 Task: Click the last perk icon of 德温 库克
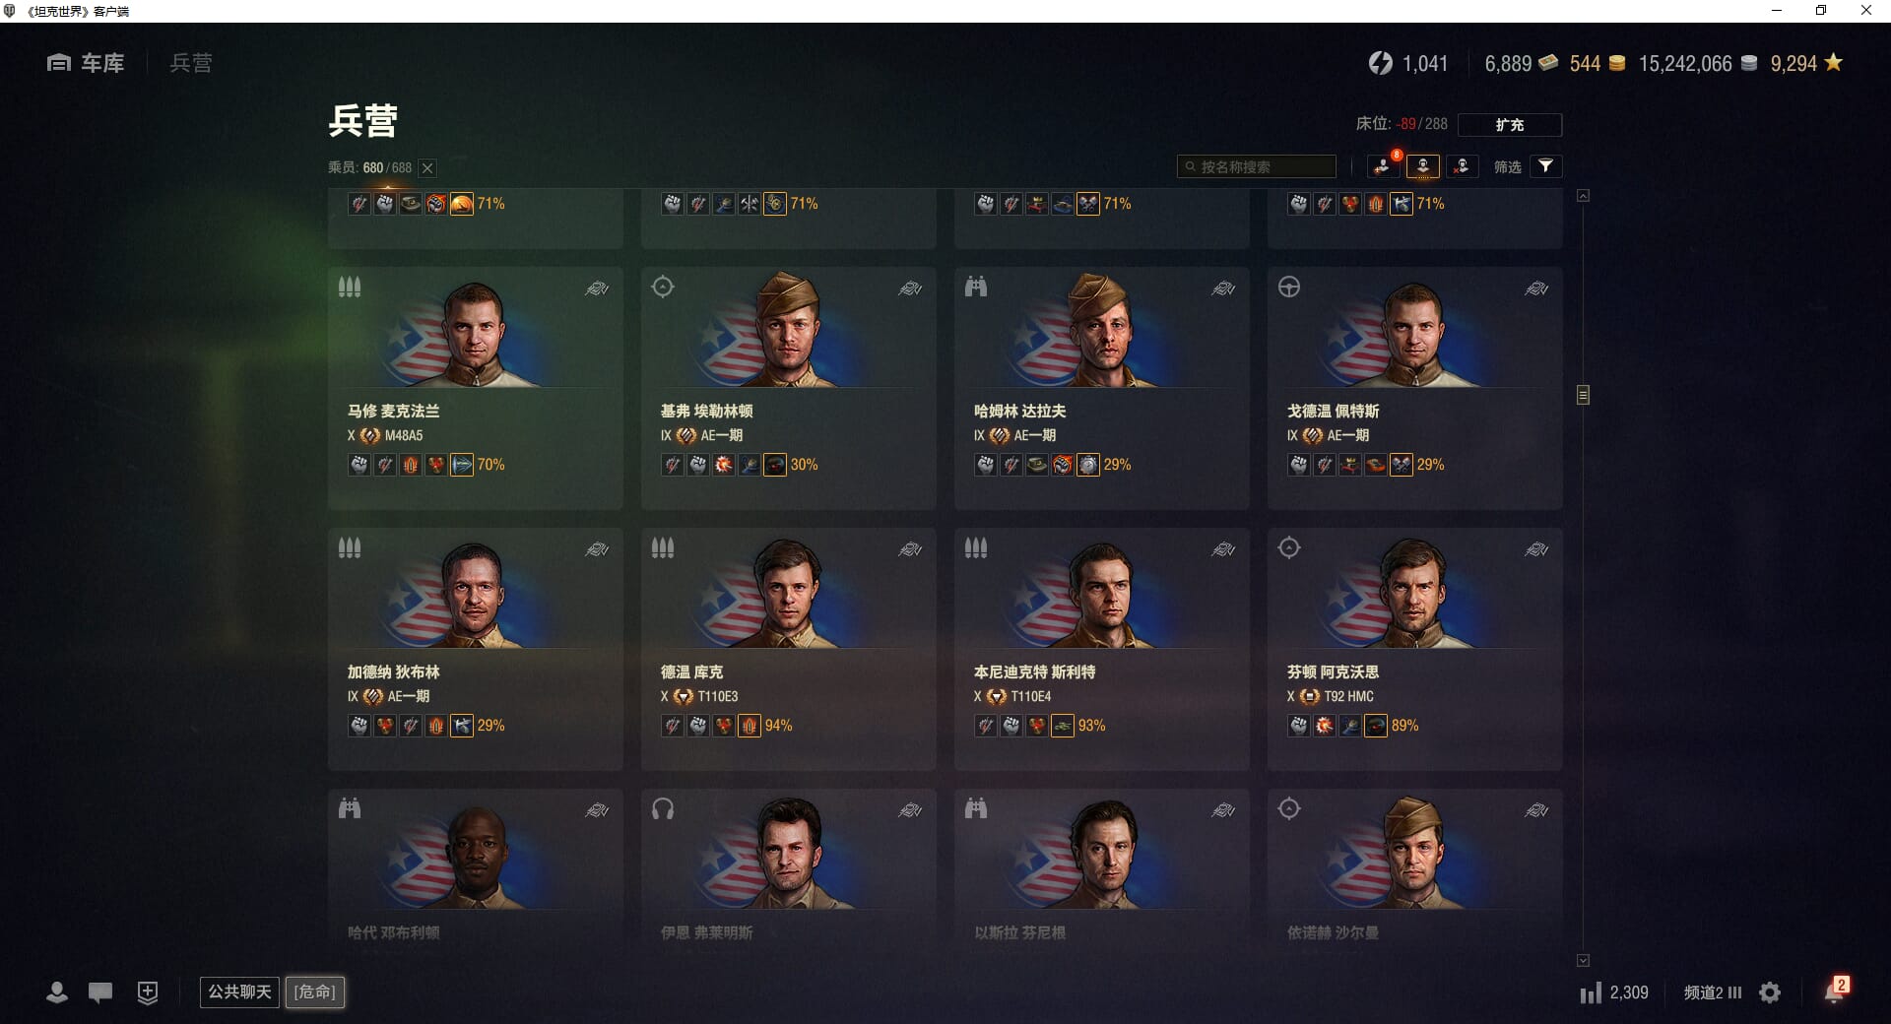pyautogui.click(x=750, y=726)
